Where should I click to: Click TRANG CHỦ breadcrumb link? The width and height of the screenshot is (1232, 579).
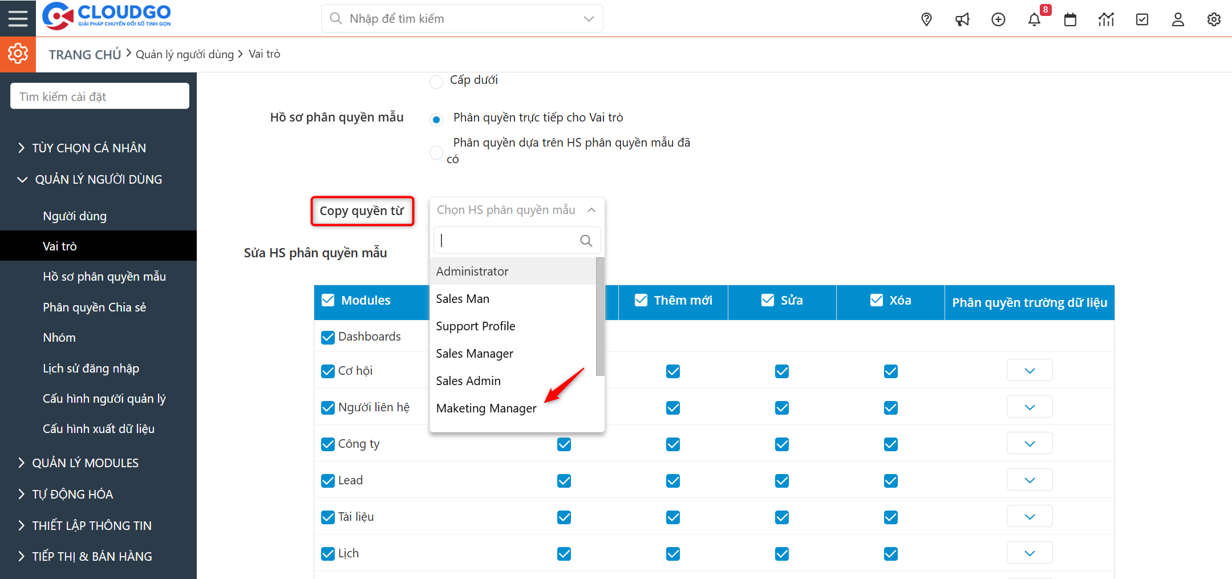[85, 54]
